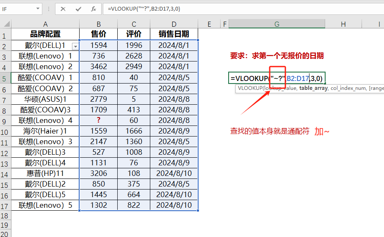Click header cell 品牌配置

tap(45, 34)
